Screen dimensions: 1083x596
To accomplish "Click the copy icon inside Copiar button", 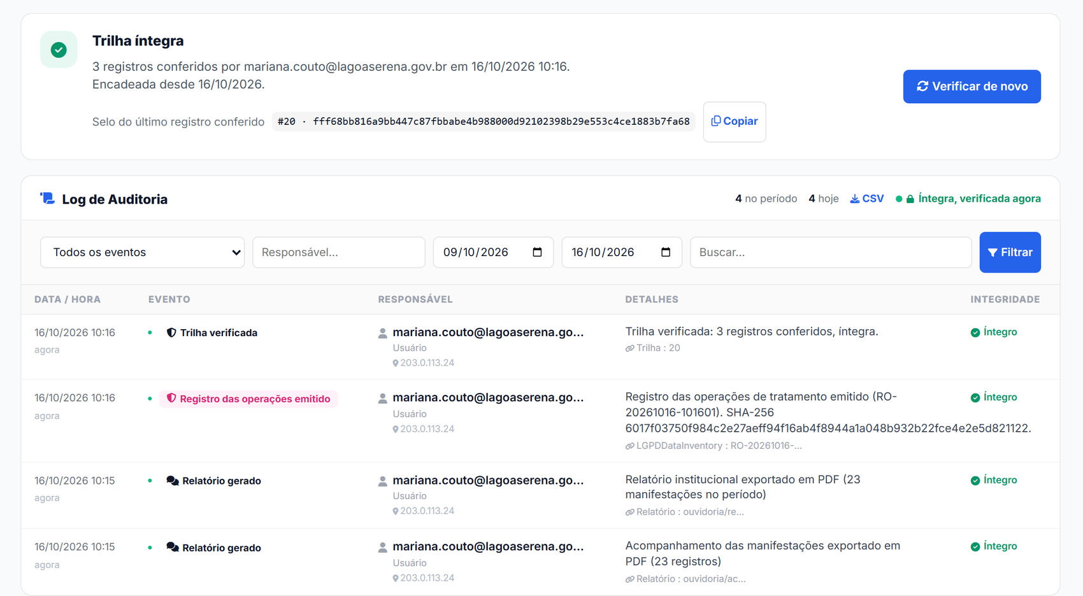I will click(x=716, y=121).
